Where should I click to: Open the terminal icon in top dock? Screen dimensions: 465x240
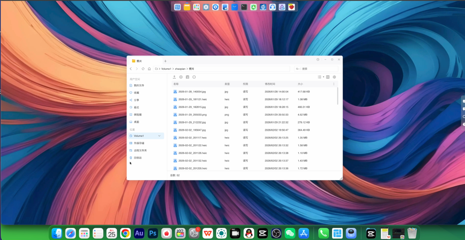pyautogui.click(x=244, y=7)
